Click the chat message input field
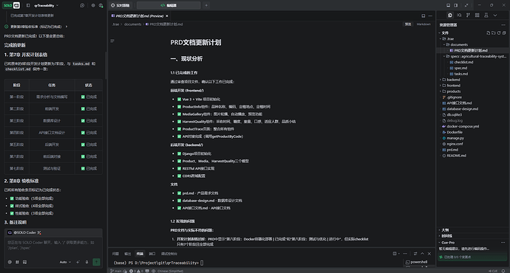Image resolution: width=510 pixels, height=273 pixels. click(x=53, y=245)
